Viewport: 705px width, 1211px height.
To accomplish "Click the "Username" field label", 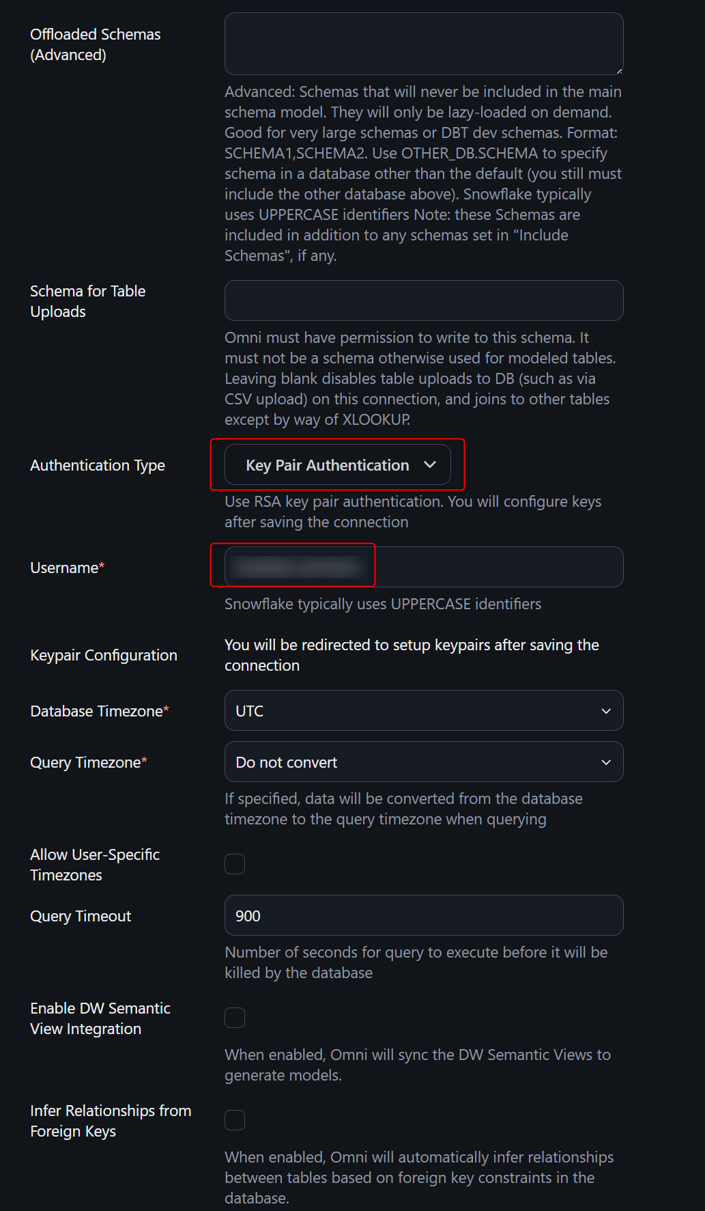I will pos(64,568).
